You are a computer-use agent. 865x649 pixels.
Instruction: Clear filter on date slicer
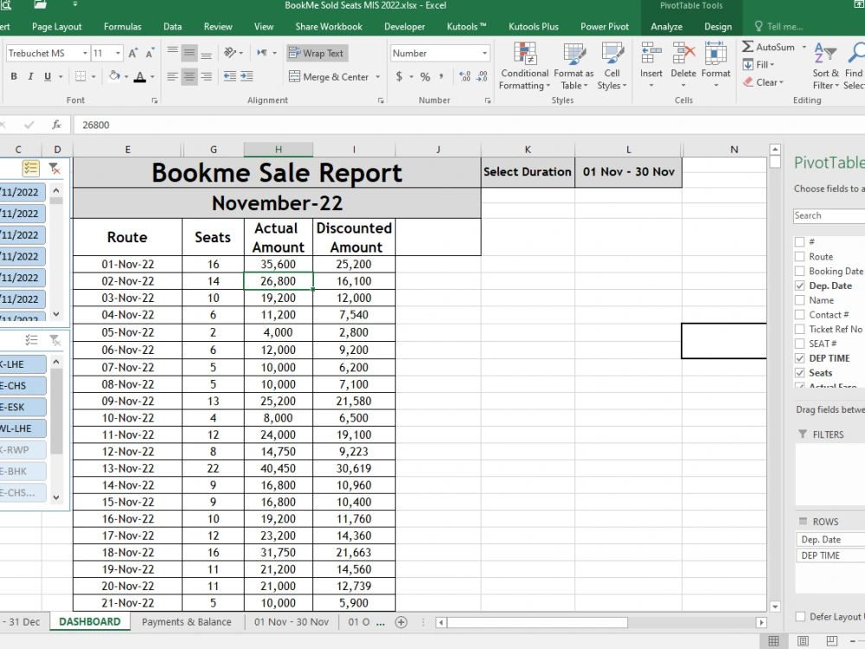coord(54,168)
